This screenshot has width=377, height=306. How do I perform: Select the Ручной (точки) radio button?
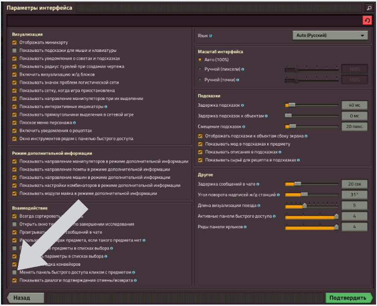(x=200, y=80)
